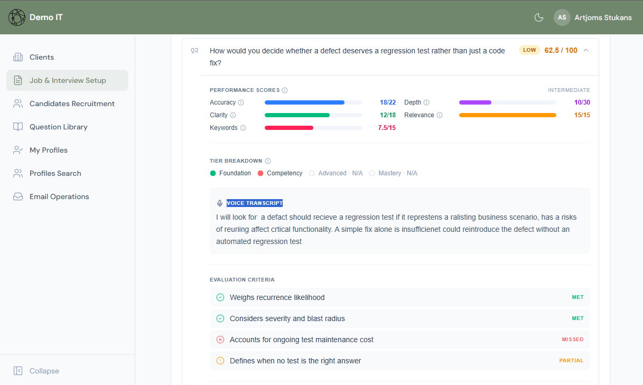Image resolution: width=643 pixels, height=385 pixels.
Task: Click the Collapse sidebar button
Action: point(68,371)
